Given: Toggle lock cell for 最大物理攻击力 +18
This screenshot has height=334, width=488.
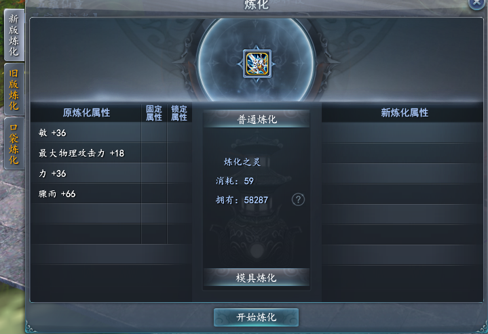Looking at the screenshot, I should click(x=179, y=153).
